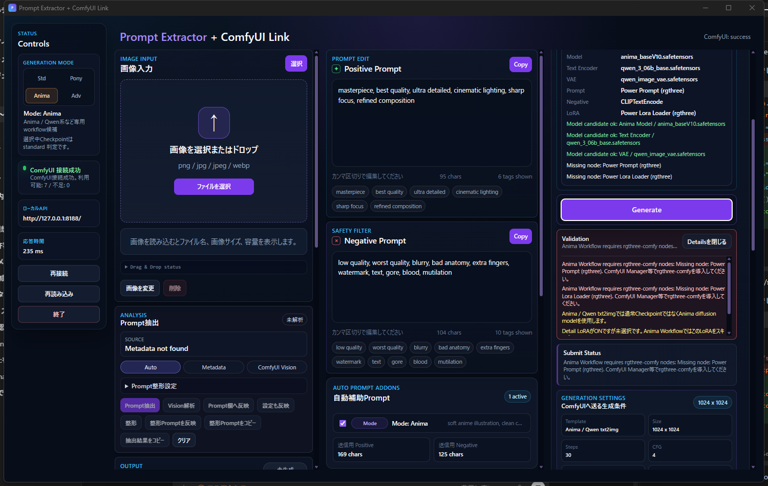Click the low quality tag chip
Image resolution: width=768 pixels, height=486 pixels.
pyautogui.click(x=349, y=347)
